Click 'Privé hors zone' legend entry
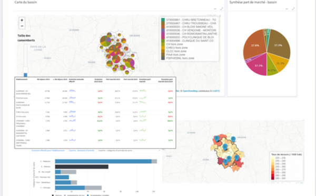 coord(175,55)
